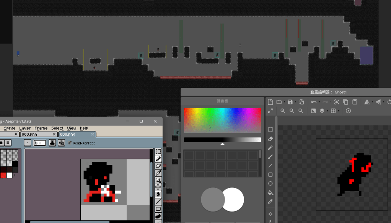Select the brush tool in Ghost1 editor
Viewport: 391px width, 223px height.
click(x=270, y=156)
